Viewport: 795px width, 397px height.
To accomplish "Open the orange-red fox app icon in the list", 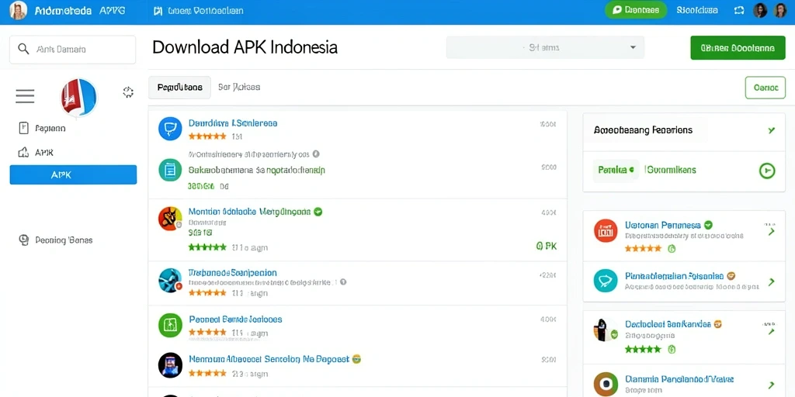I will pyautogui.click(x=170, y=219).
